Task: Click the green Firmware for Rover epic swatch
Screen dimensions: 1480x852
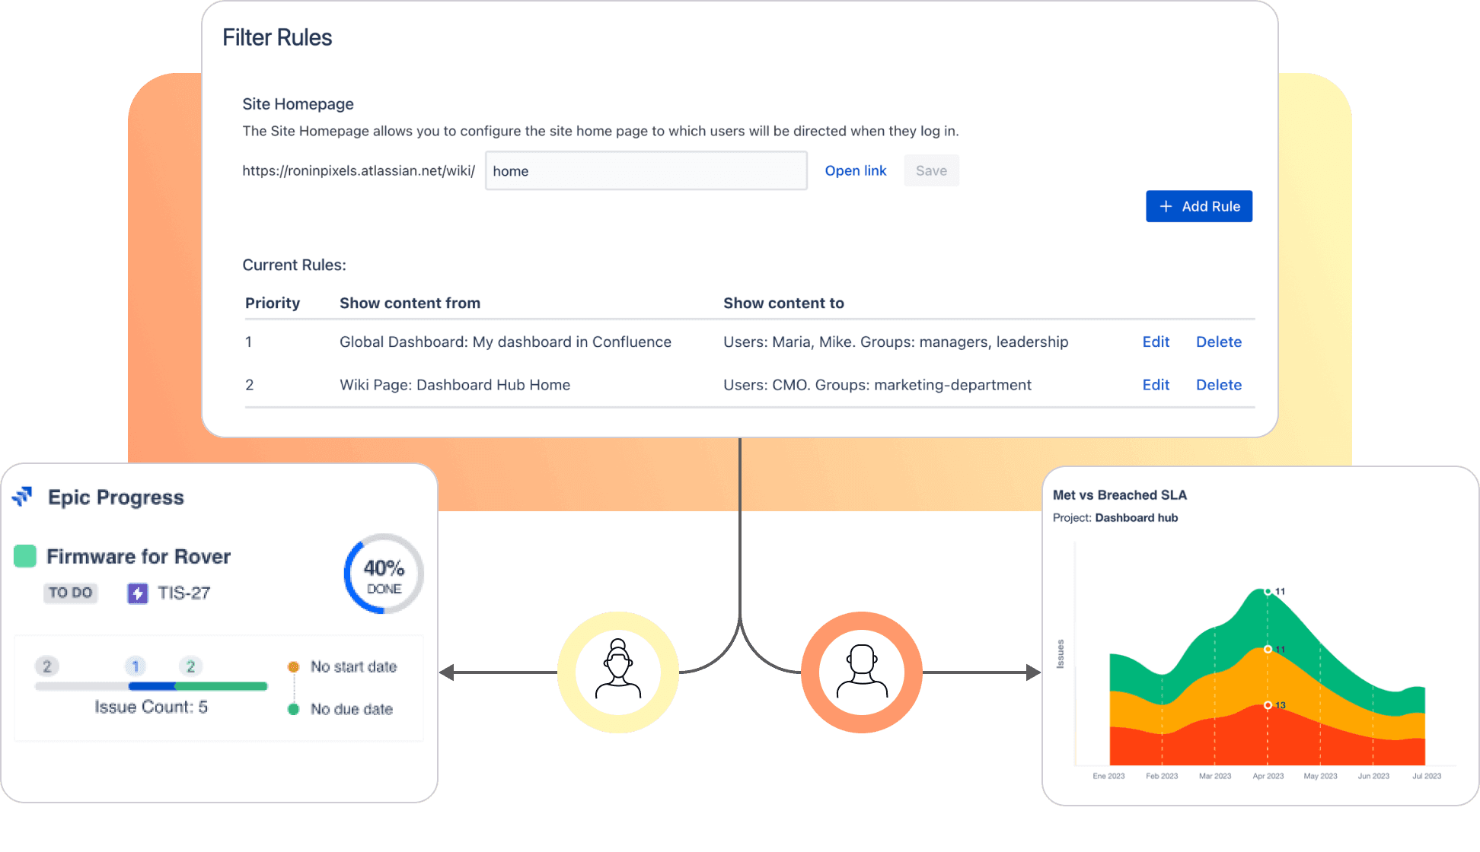Action: click(x=25, y=556)
